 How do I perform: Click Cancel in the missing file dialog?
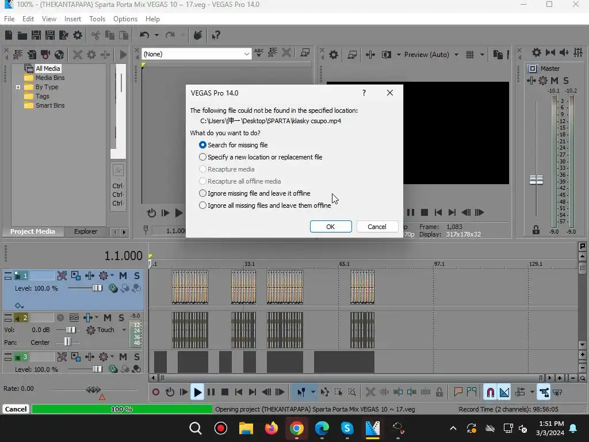377,227
